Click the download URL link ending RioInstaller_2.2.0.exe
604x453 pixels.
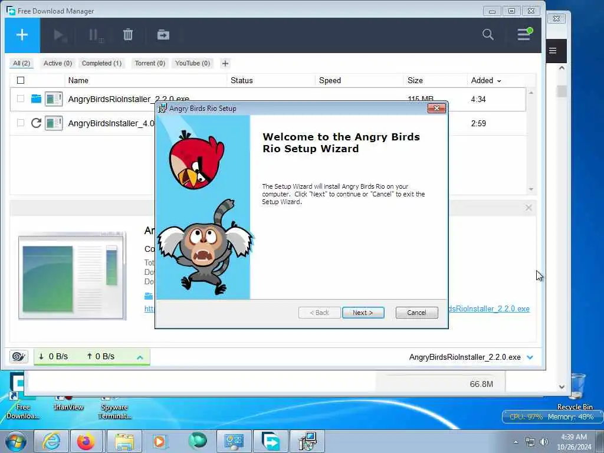click(x=489, y=308)
